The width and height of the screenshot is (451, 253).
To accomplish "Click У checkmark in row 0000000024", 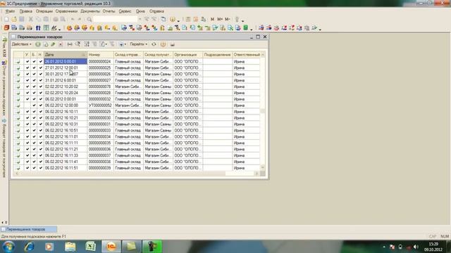I will (x=27, y=61).
